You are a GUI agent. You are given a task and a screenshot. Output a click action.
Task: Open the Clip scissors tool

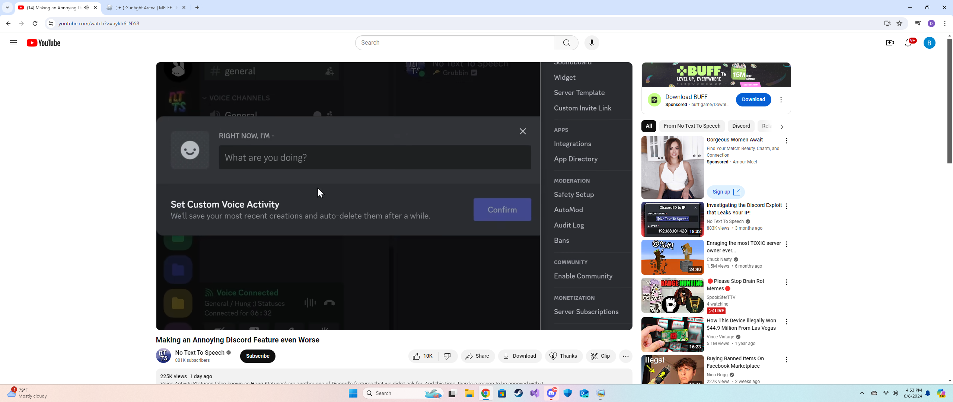(x=600, y=356)
